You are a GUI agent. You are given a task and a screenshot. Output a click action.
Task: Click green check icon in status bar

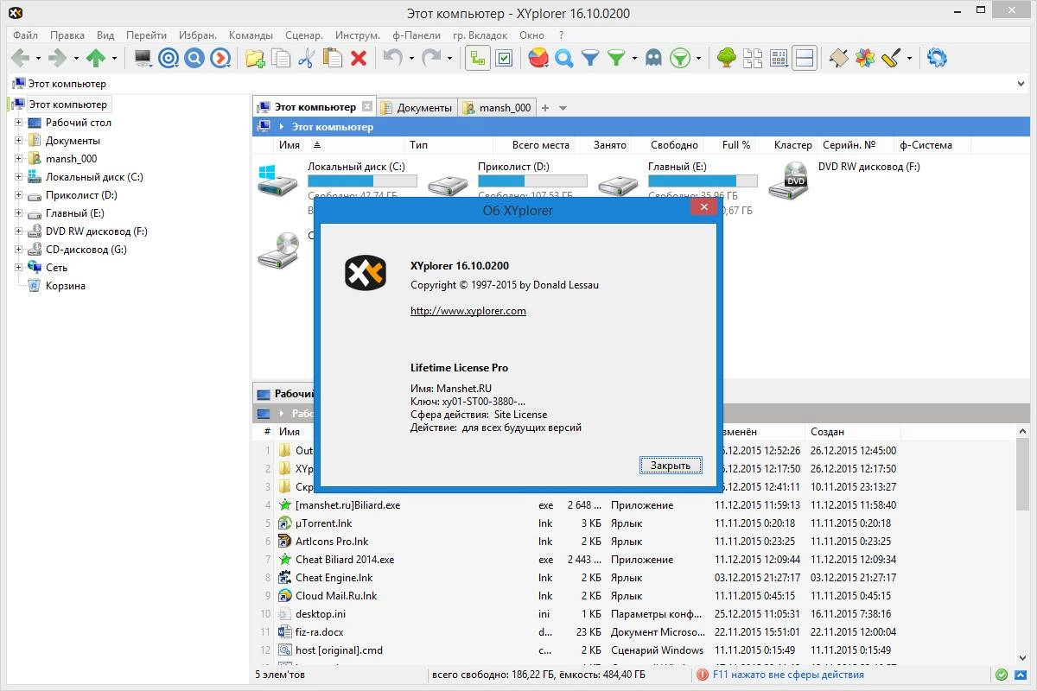pyautogui.click(x=1002, y=675)
